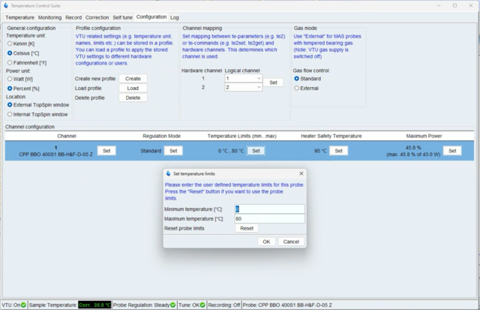The width and height of the screenshot is (480, 310).
Task: Confirm the temperature limits with OK
Action: pyautogui.click(x=265, y=242)
